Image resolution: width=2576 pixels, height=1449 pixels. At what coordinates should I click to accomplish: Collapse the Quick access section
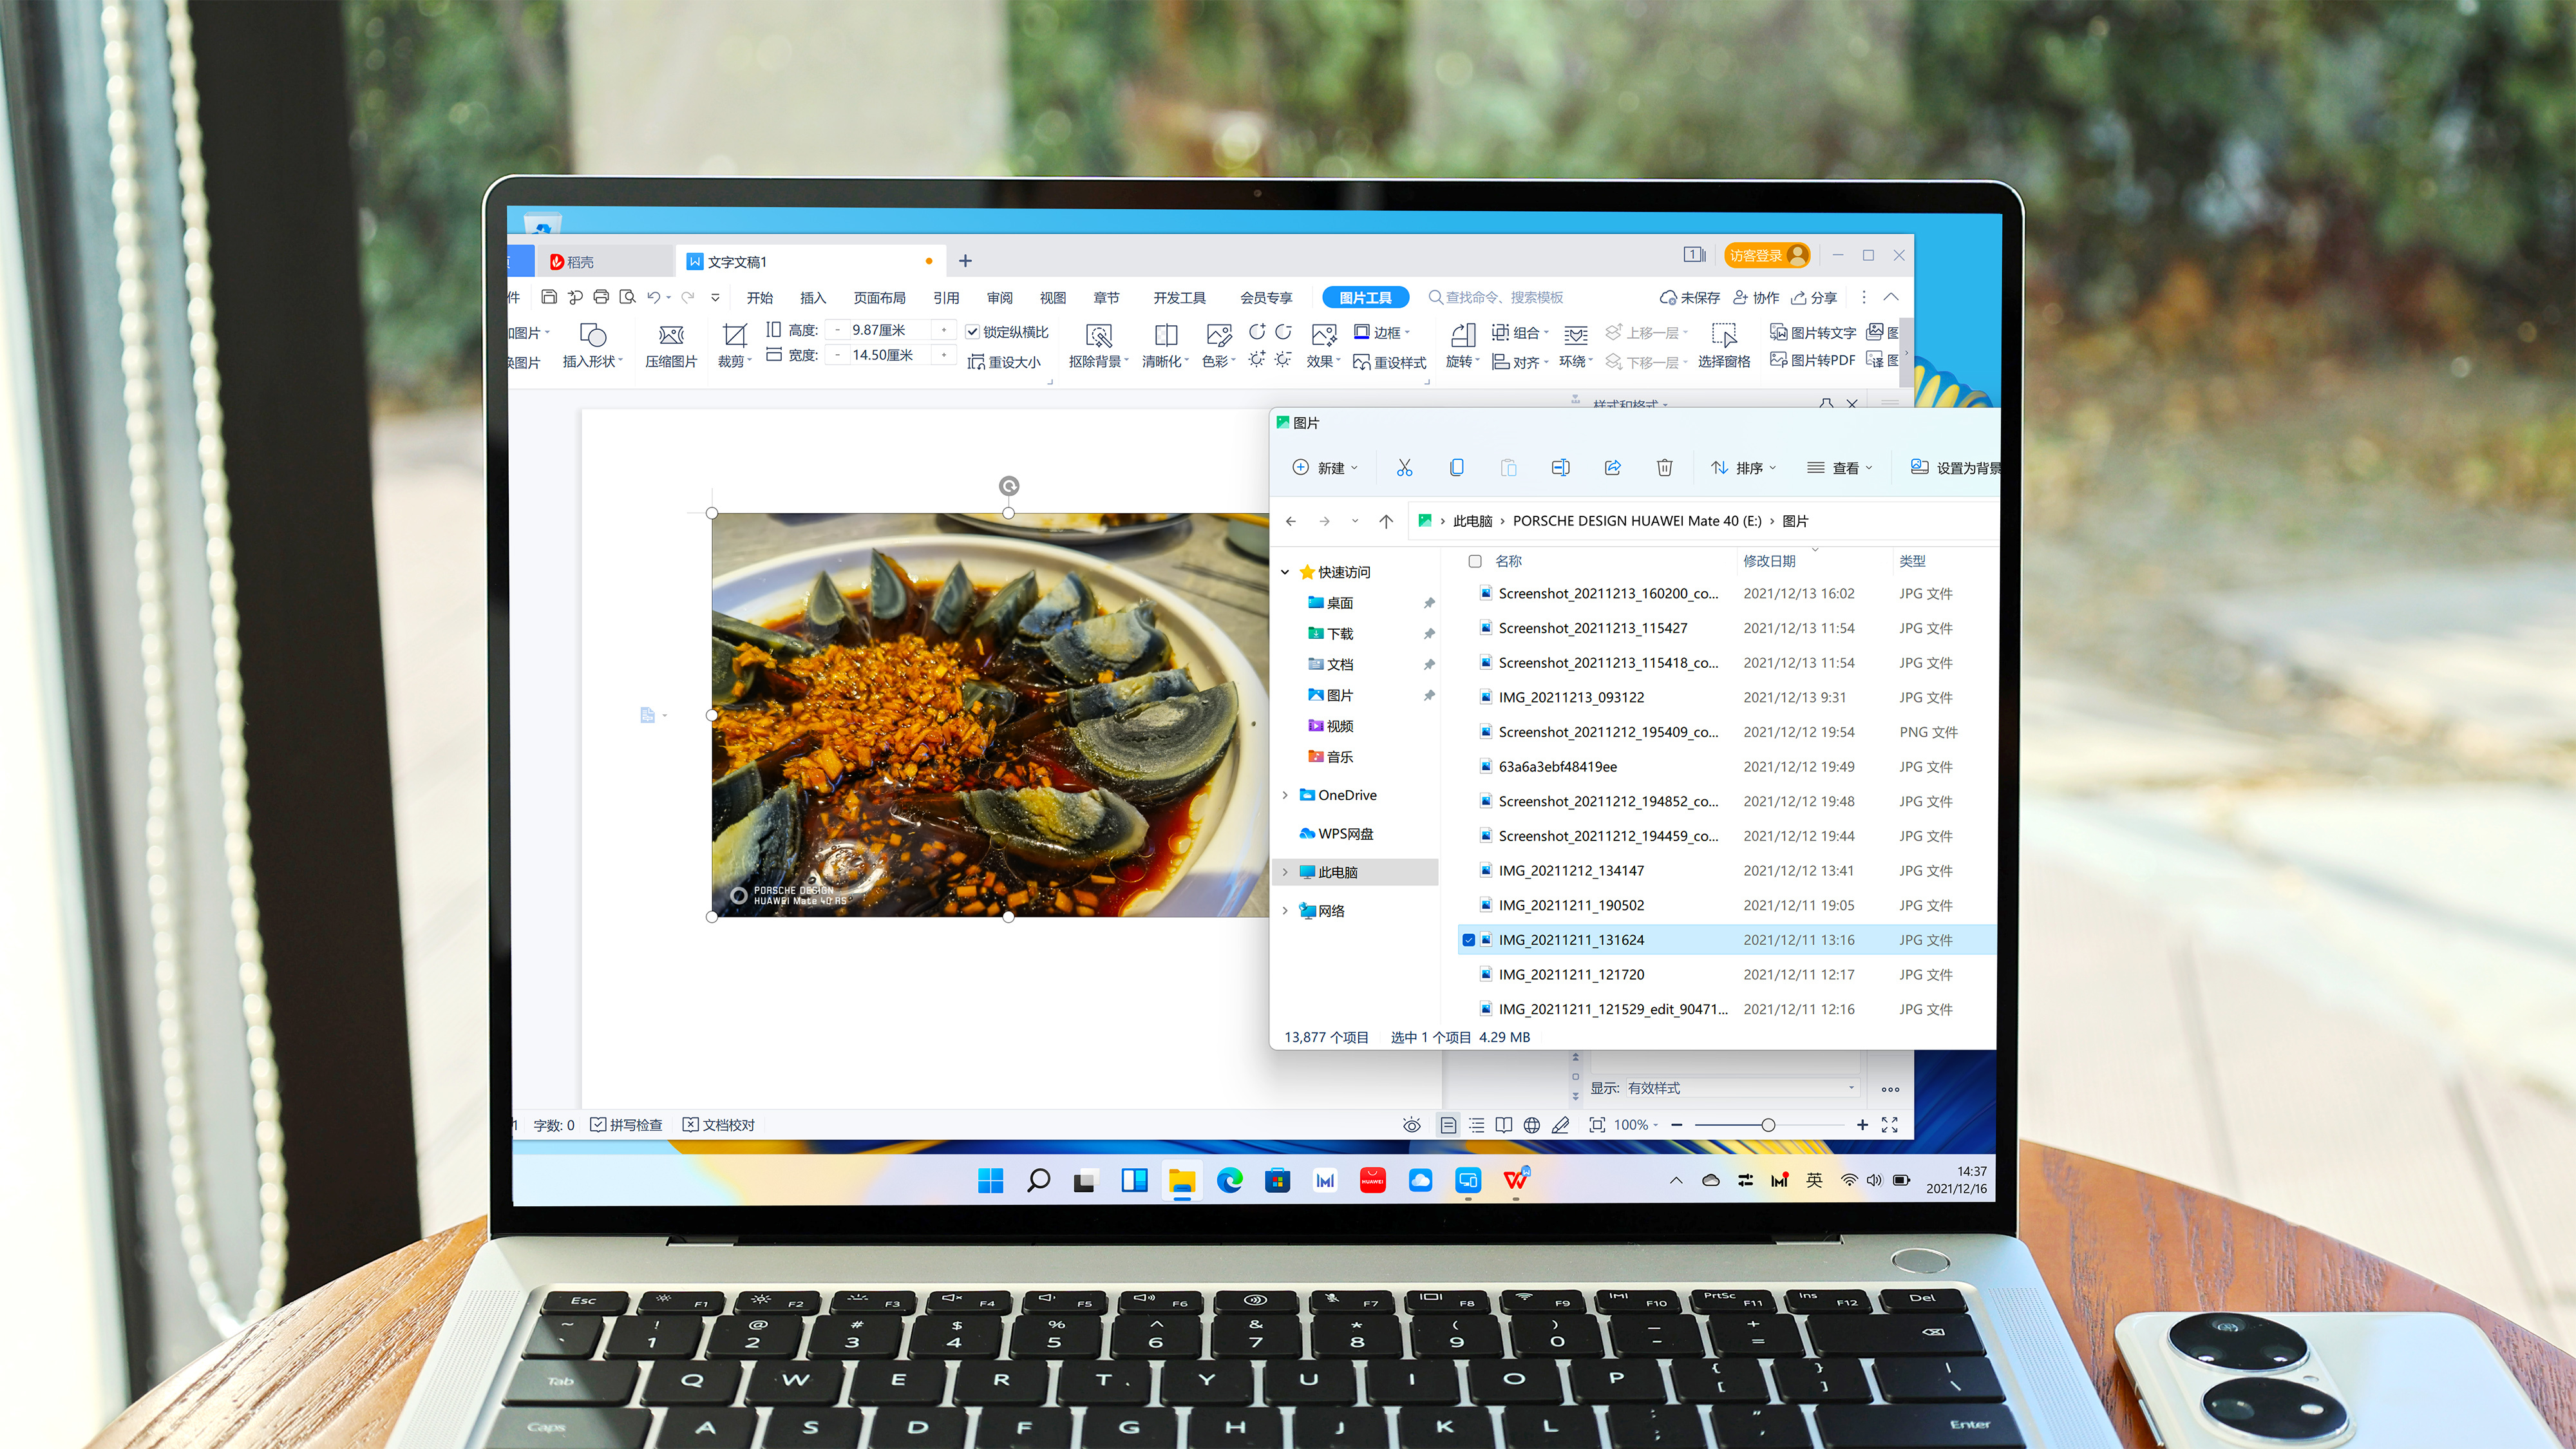[1285, 572]
